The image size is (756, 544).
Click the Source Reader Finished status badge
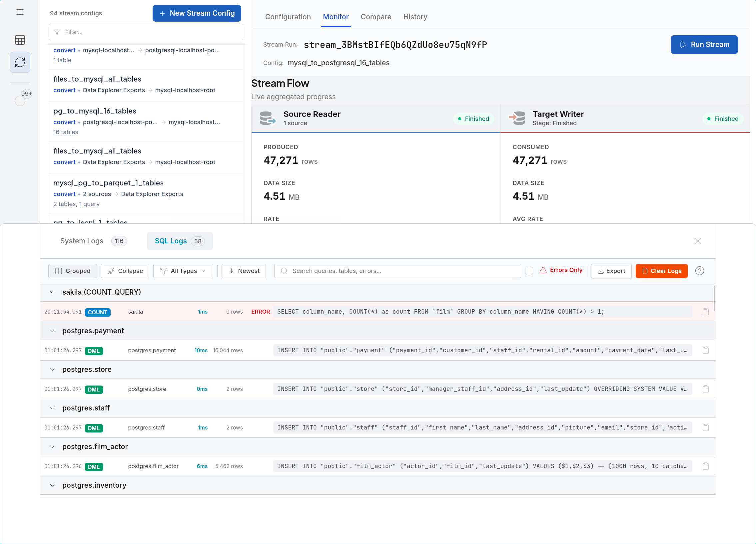pos(473,119)
